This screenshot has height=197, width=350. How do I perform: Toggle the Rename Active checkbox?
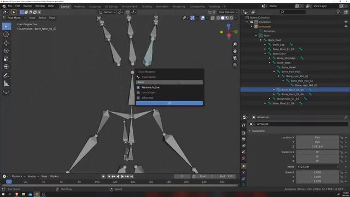[138, 88]
